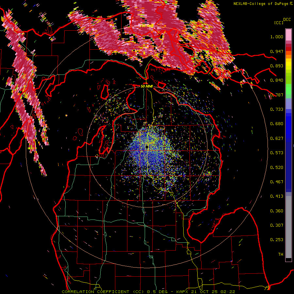Click the 0.893 scale value
The width and height of the screenshot is (294, 294).
(x=277, y=66)
